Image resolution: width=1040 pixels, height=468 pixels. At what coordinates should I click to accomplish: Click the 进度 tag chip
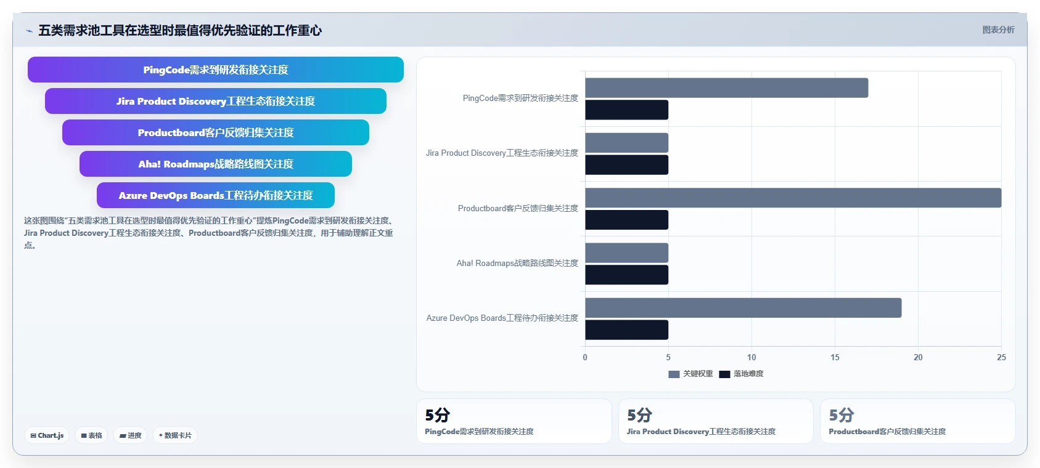[130, 435]
